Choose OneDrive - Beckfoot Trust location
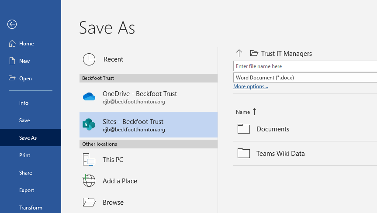Image resolution: width=377 pixels, height=213 pixels. (x=149, y=97)
